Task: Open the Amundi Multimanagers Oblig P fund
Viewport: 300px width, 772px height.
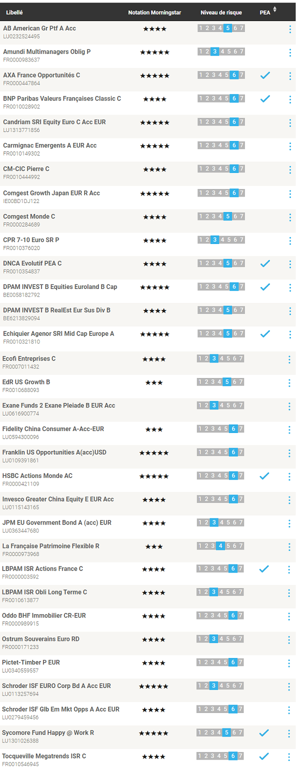Action: [x=47, y=52]
